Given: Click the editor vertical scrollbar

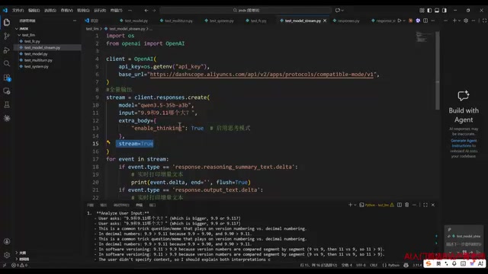Looking at the screenshot, I should pyautogui.click(x=437, y=70).
